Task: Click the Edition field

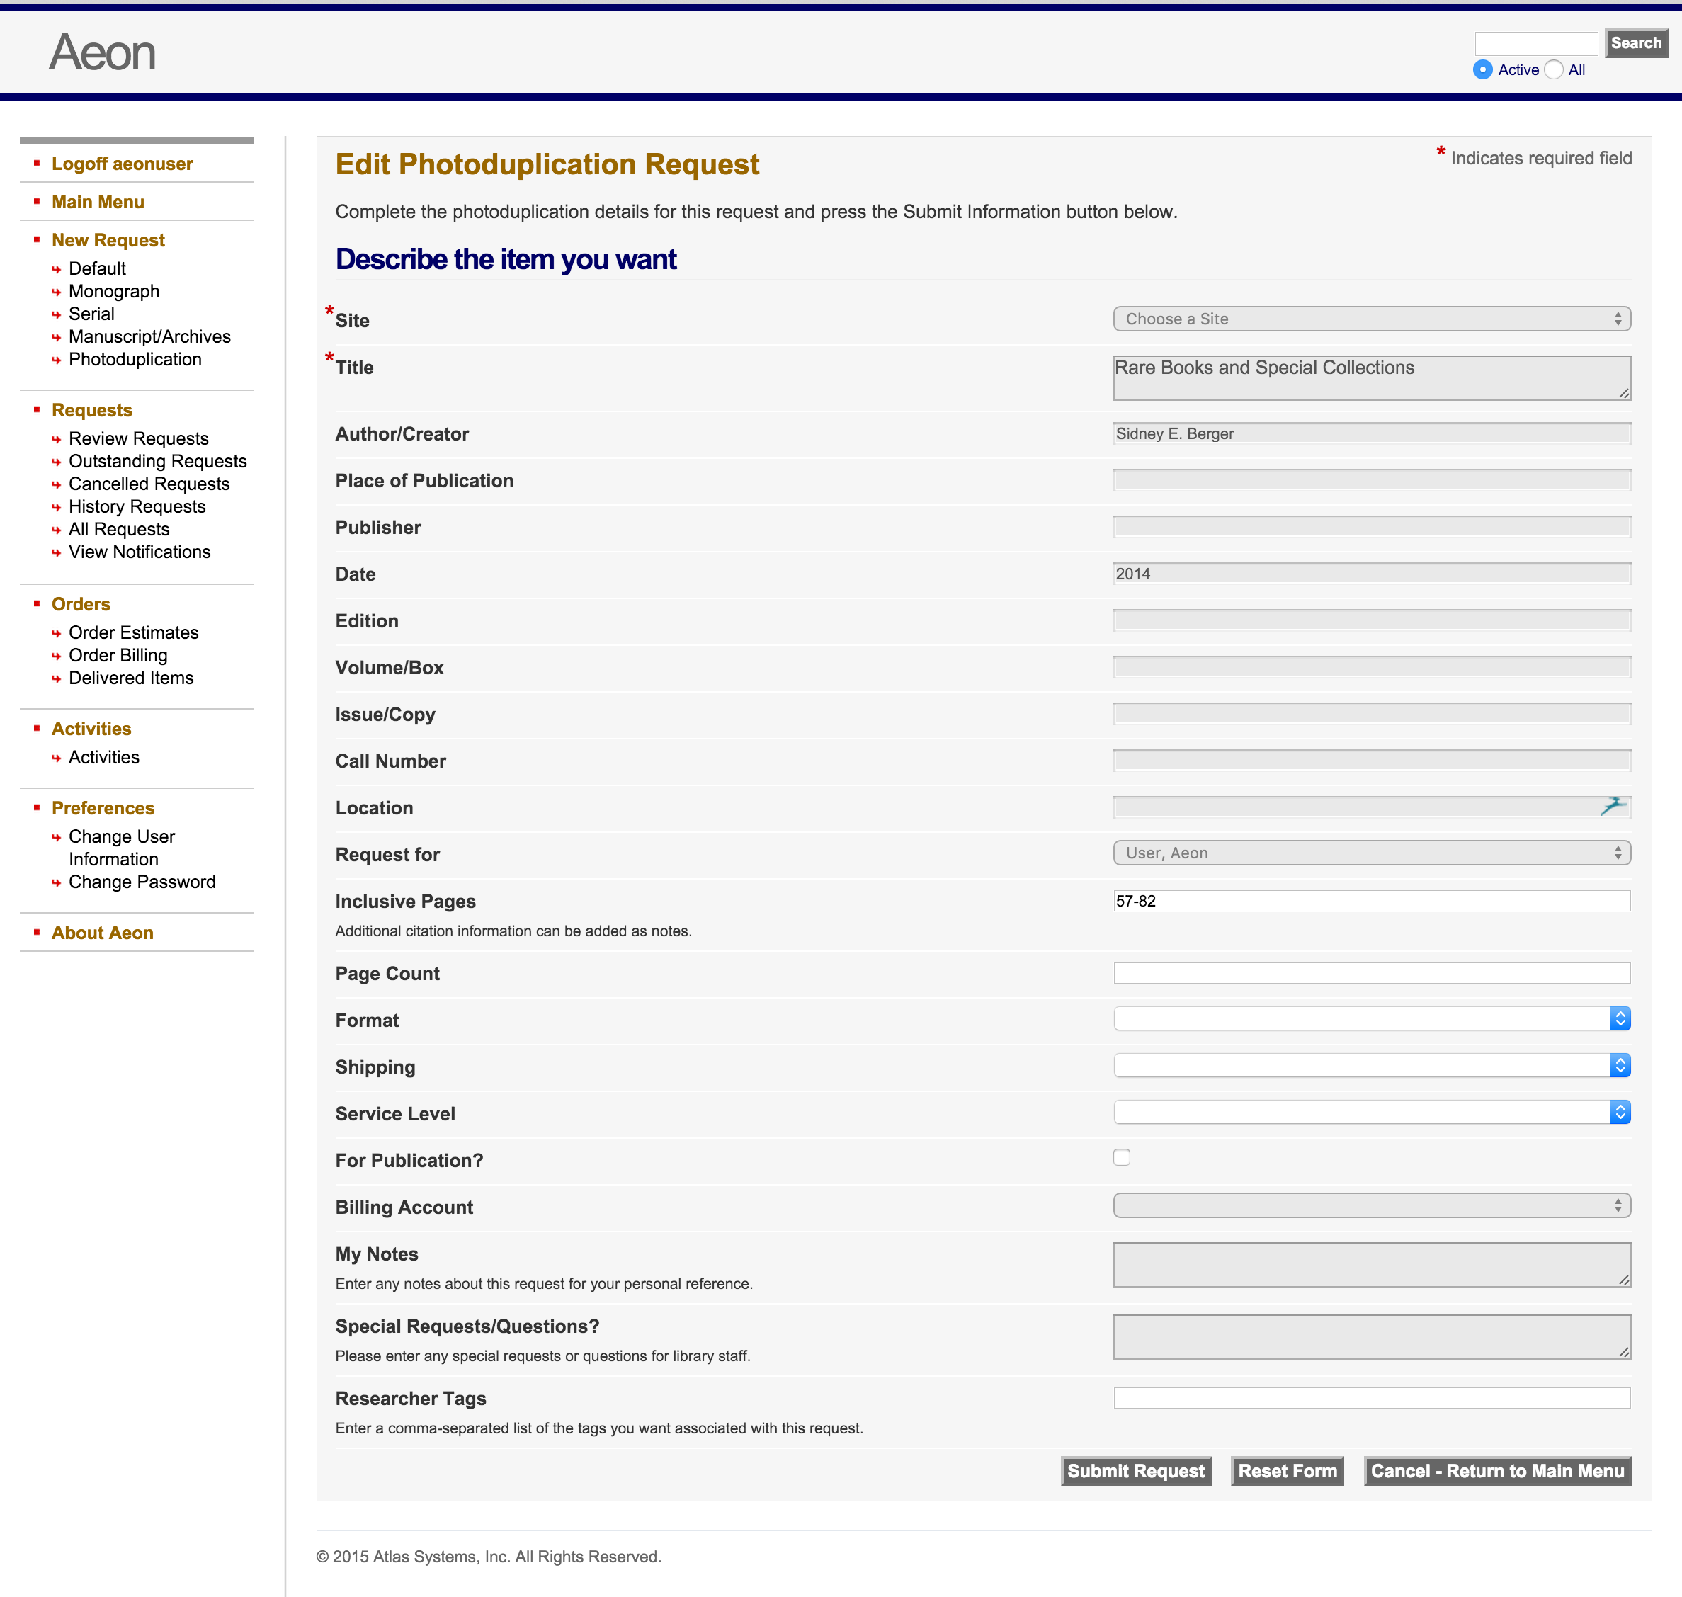Action: click(1371, 620)
